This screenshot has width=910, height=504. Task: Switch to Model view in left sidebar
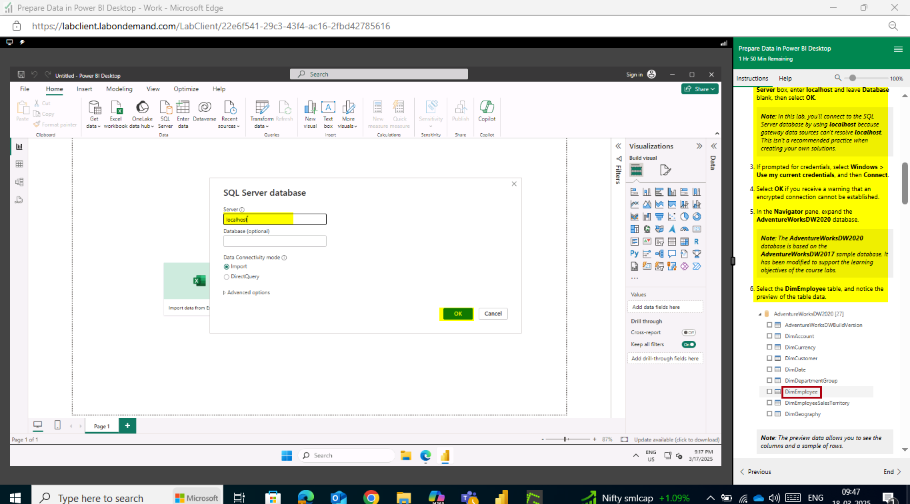(x=19, y=182)
